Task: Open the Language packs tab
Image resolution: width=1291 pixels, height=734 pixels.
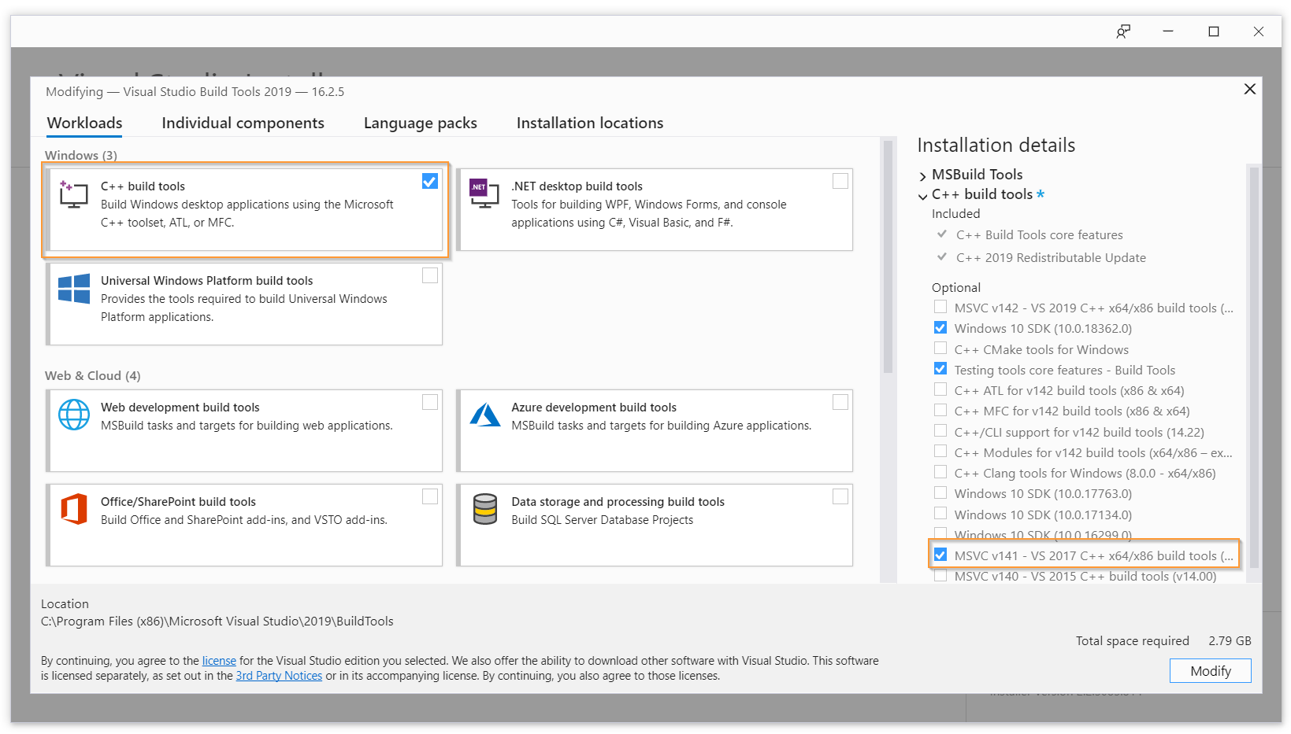Action: click(420, 123)
